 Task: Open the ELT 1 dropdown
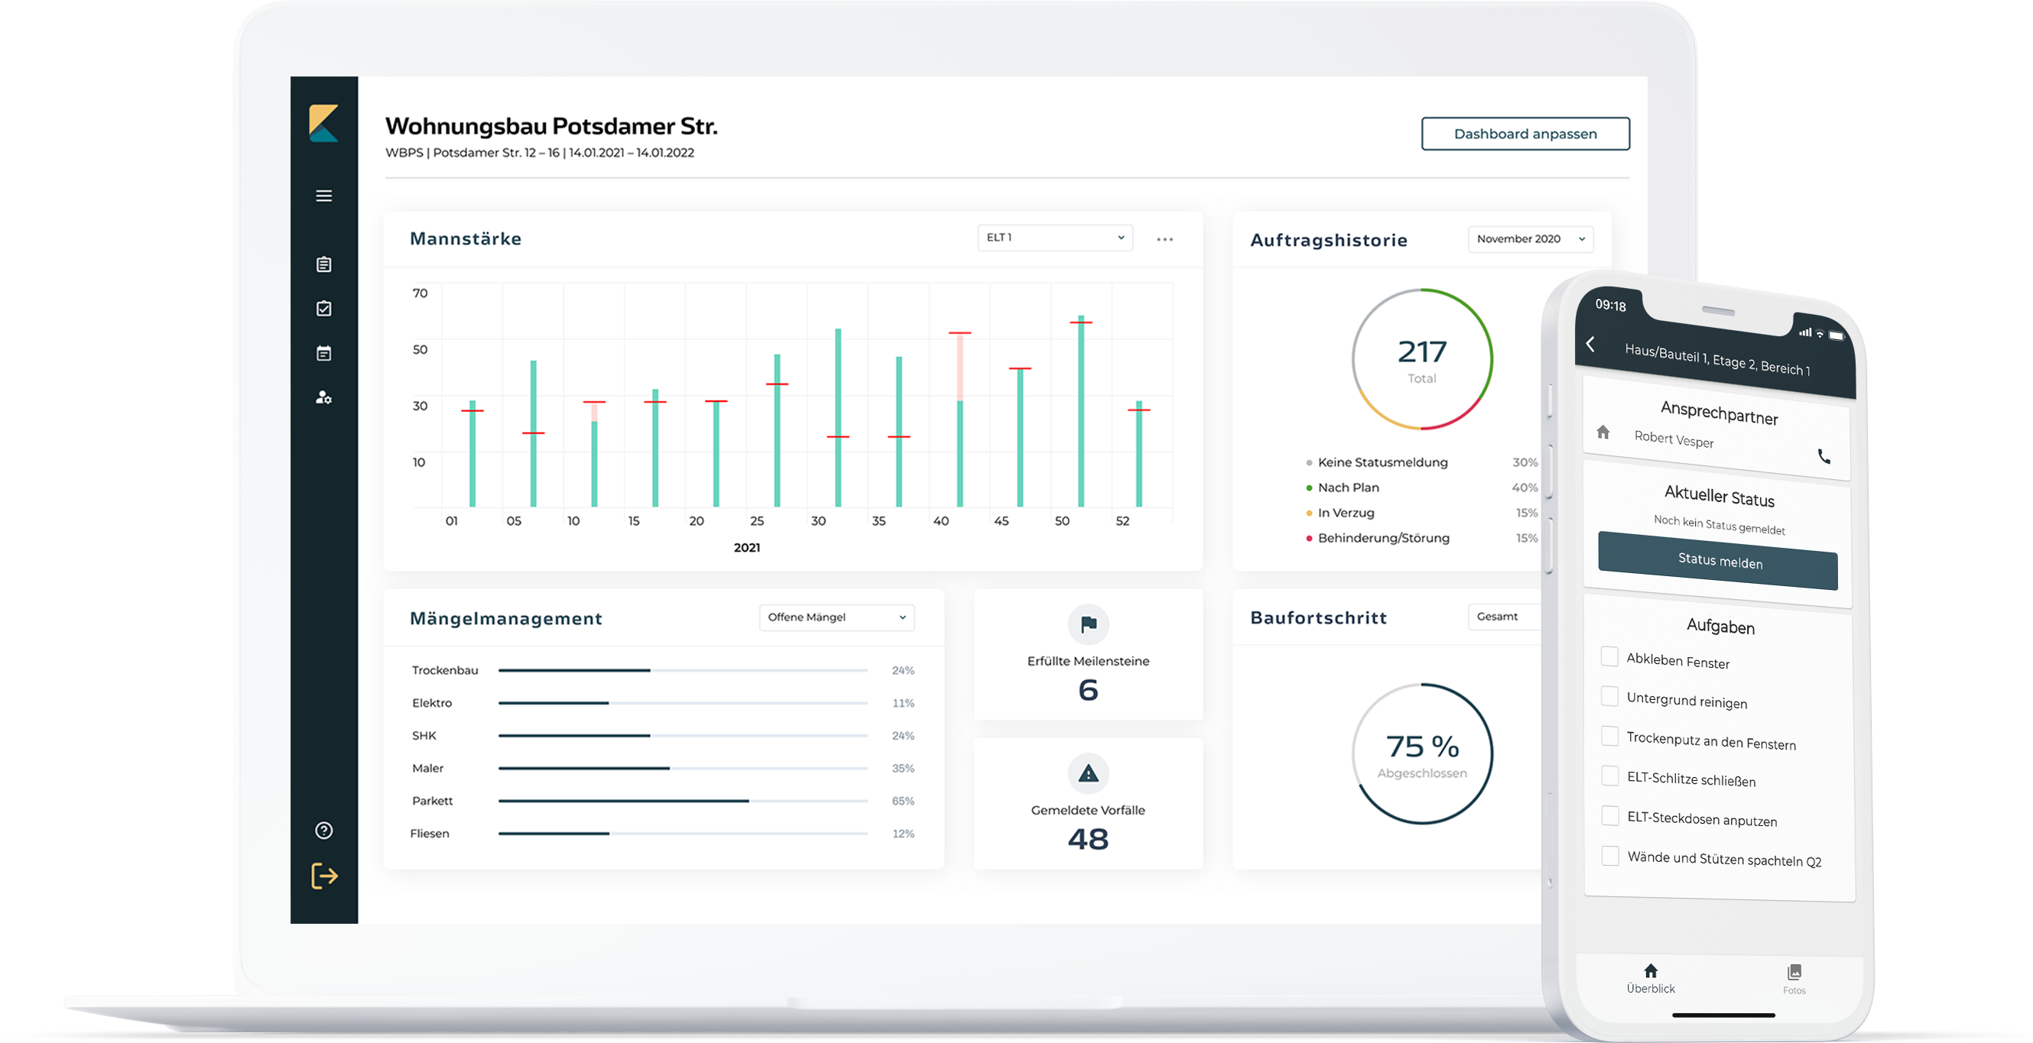[x=1054, y=238]
